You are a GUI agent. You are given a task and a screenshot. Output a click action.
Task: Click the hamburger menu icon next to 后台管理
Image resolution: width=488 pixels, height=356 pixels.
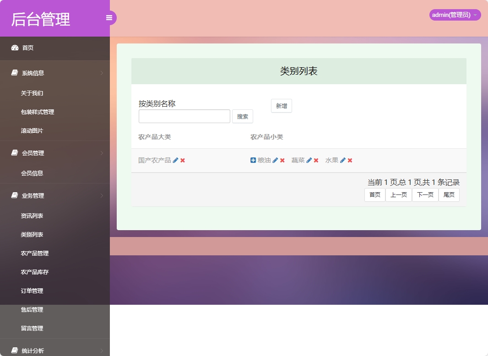tap(109, 17)
